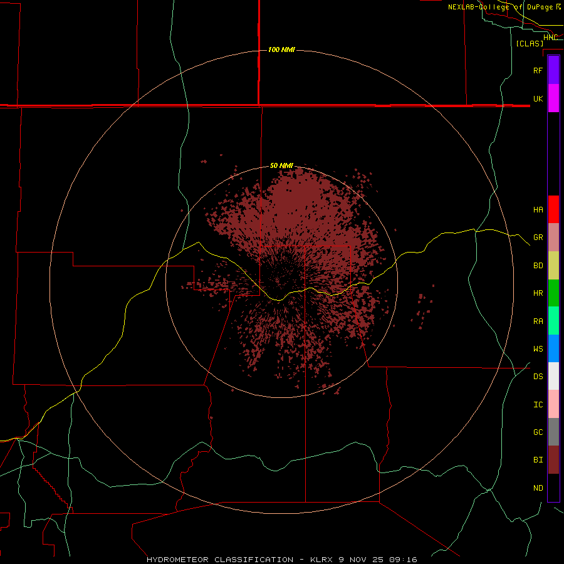Click the 9 NOV 25 date text

[361, 560]
